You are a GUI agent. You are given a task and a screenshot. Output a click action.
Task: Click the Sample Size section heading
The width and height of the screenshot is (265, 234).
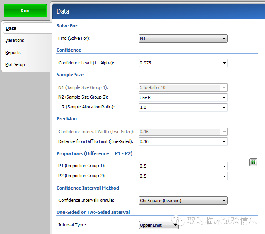tap(70, 75)
